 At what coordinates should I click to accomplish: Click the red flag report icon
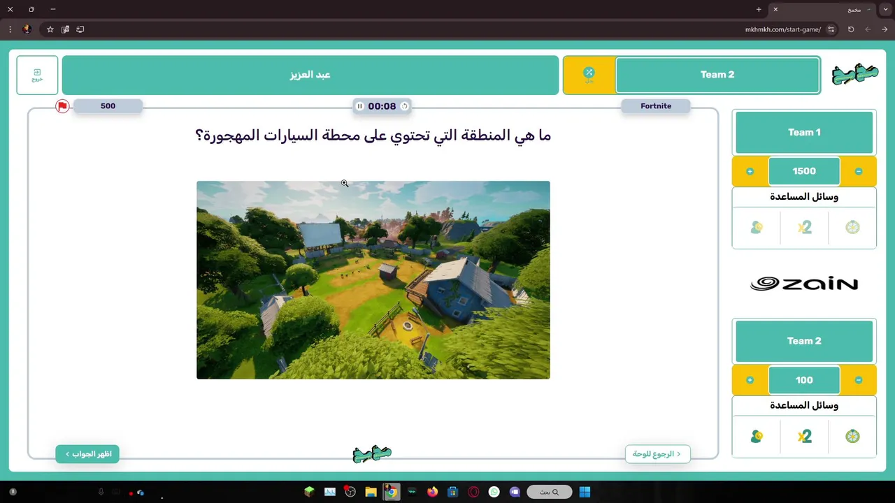62,106
